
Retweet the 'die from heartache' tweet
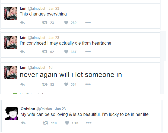(x=44, y=52)
